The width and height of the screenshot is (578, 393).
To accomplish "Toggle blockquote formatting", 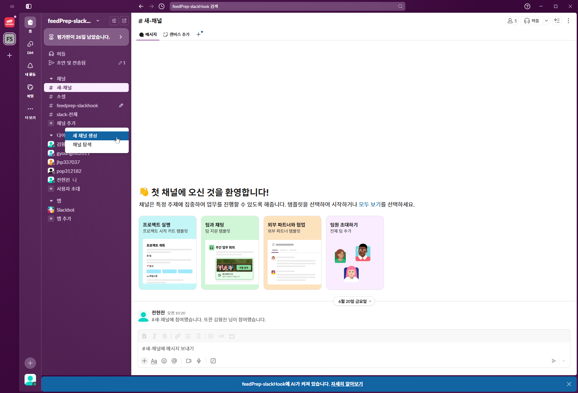I will coord(211,336).
